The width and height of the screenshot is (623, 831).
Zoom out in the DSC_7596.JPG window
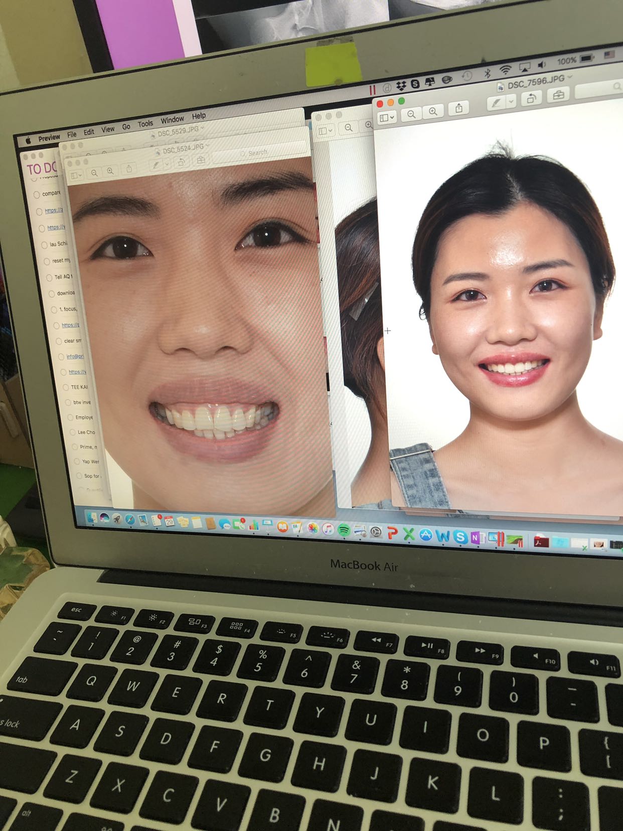pos(411,114)
